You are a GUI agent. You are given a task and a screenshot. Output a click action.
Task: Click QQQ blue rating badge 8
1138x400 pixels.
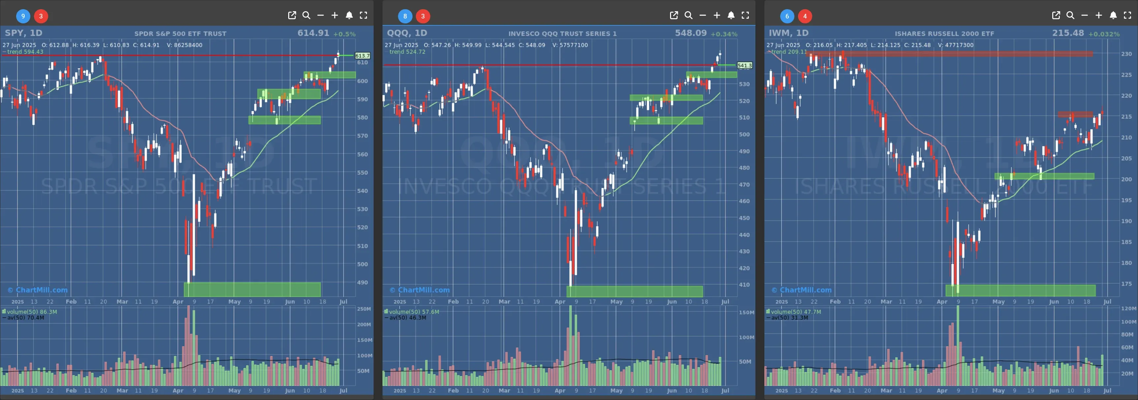[x=405, y=16]
